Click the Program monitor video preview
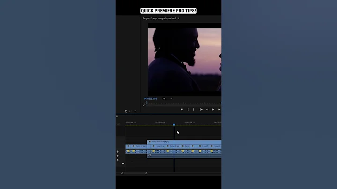The height and width of the screenshot is (189, 337). click(184, 60)
